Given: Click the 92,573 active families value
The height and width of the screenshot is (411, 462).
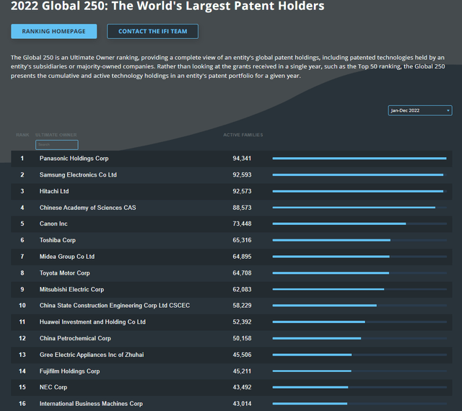Looking at the screenshot, I should click(242, 191).
